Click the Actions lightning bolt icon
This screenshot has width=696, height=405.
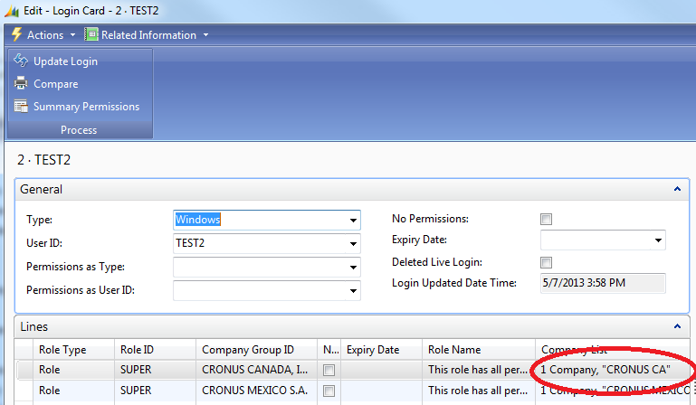[15, 34]
